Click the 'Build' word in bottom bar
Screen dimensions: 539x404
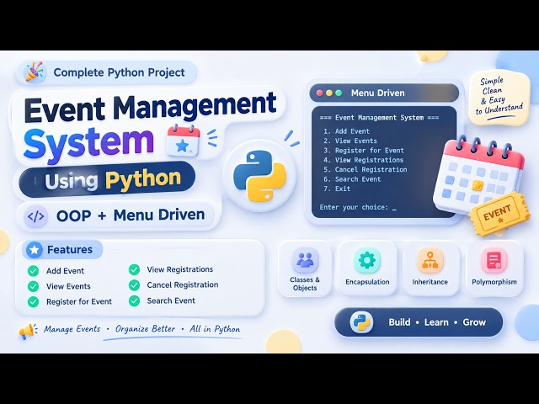click(x=399, y=322)
